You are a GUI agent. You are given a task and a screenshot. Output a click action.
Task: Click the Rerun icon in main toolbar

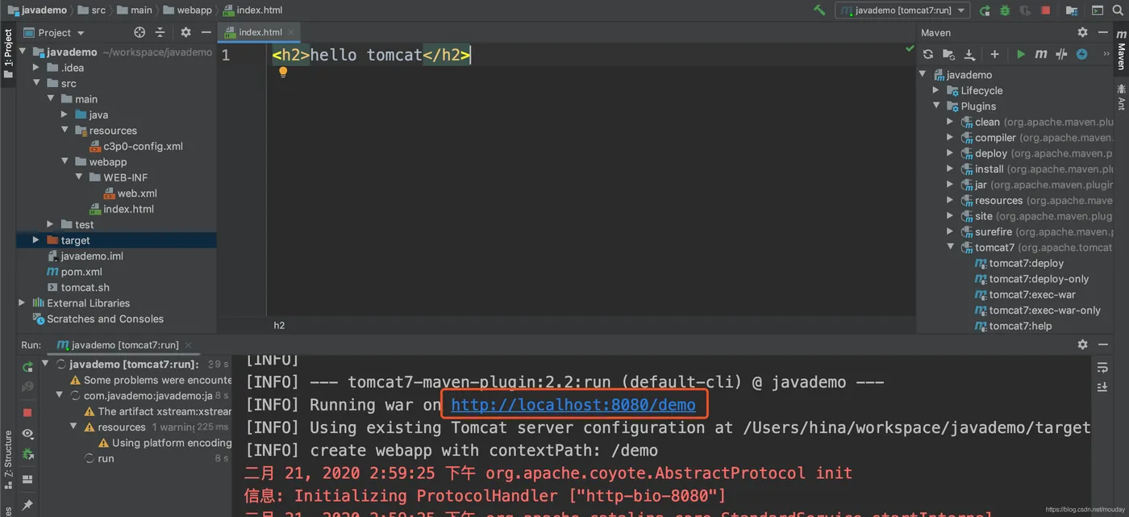pyautogui.click(x=985, y=10)
